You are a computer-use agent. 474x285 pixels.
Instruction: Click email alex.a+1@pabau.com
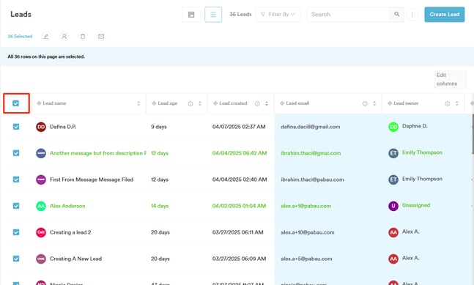[305, 206]
